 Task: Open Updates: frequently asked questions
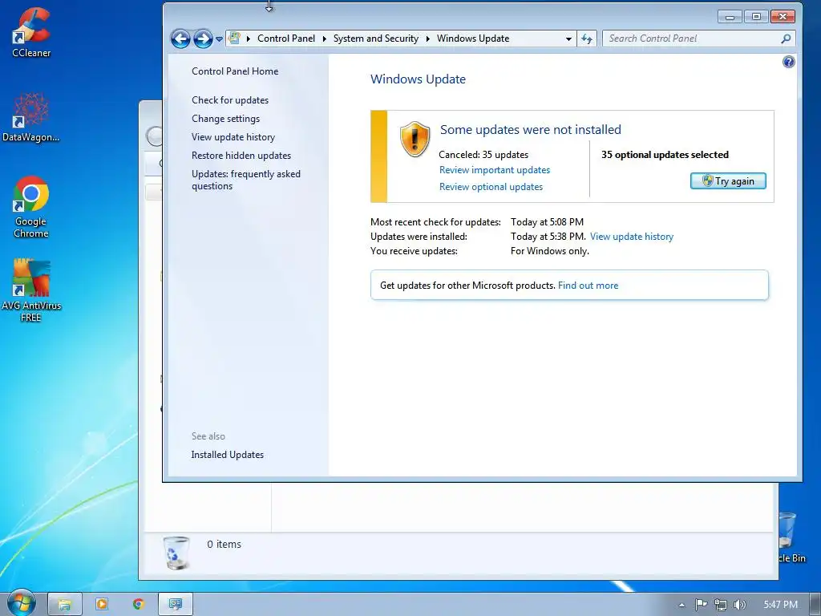(x=246, y=180)
